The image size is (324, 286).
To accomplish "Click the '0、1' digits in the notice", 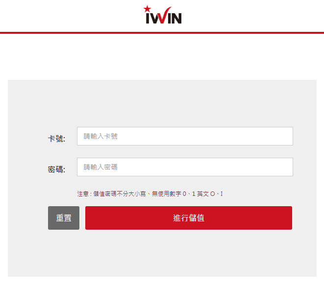I will pos(189,194).
